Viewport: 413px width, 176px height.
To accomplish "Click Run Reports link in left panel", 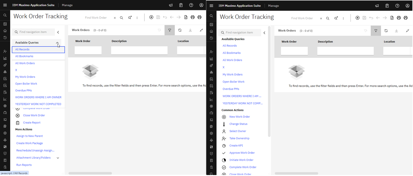I will click(x=24, y=165).
